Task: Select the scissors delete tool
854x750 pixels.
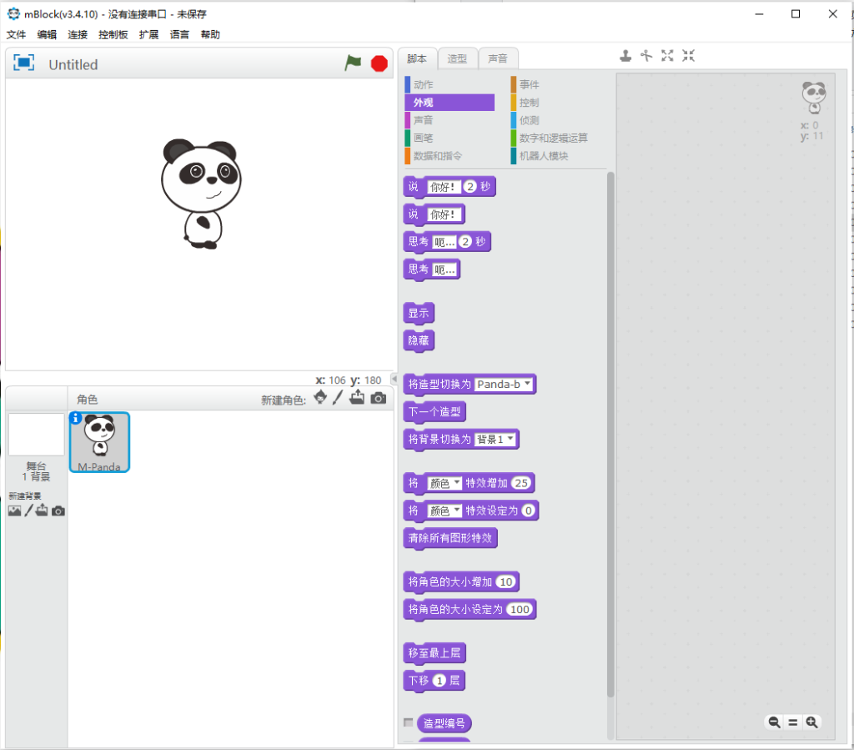Action: point(646,56)
